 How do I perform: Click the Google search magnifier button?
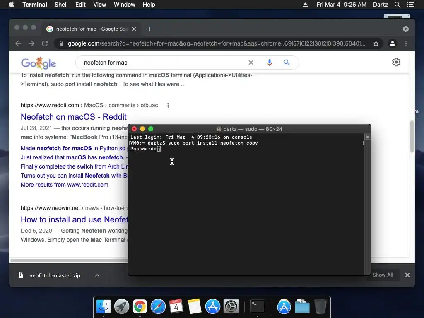pyautogui.click(x=287, y=63)
